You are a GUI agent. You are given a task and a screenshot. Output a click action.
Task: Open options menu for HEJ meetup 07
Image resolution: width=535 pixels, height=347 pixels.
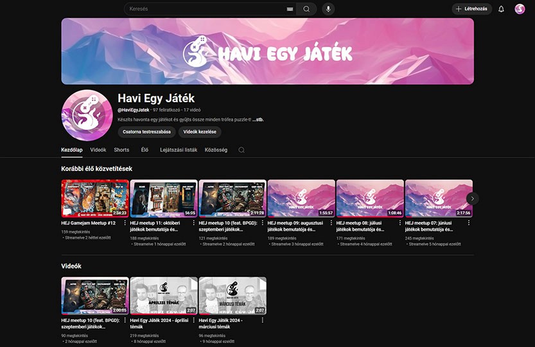[469, 223]
